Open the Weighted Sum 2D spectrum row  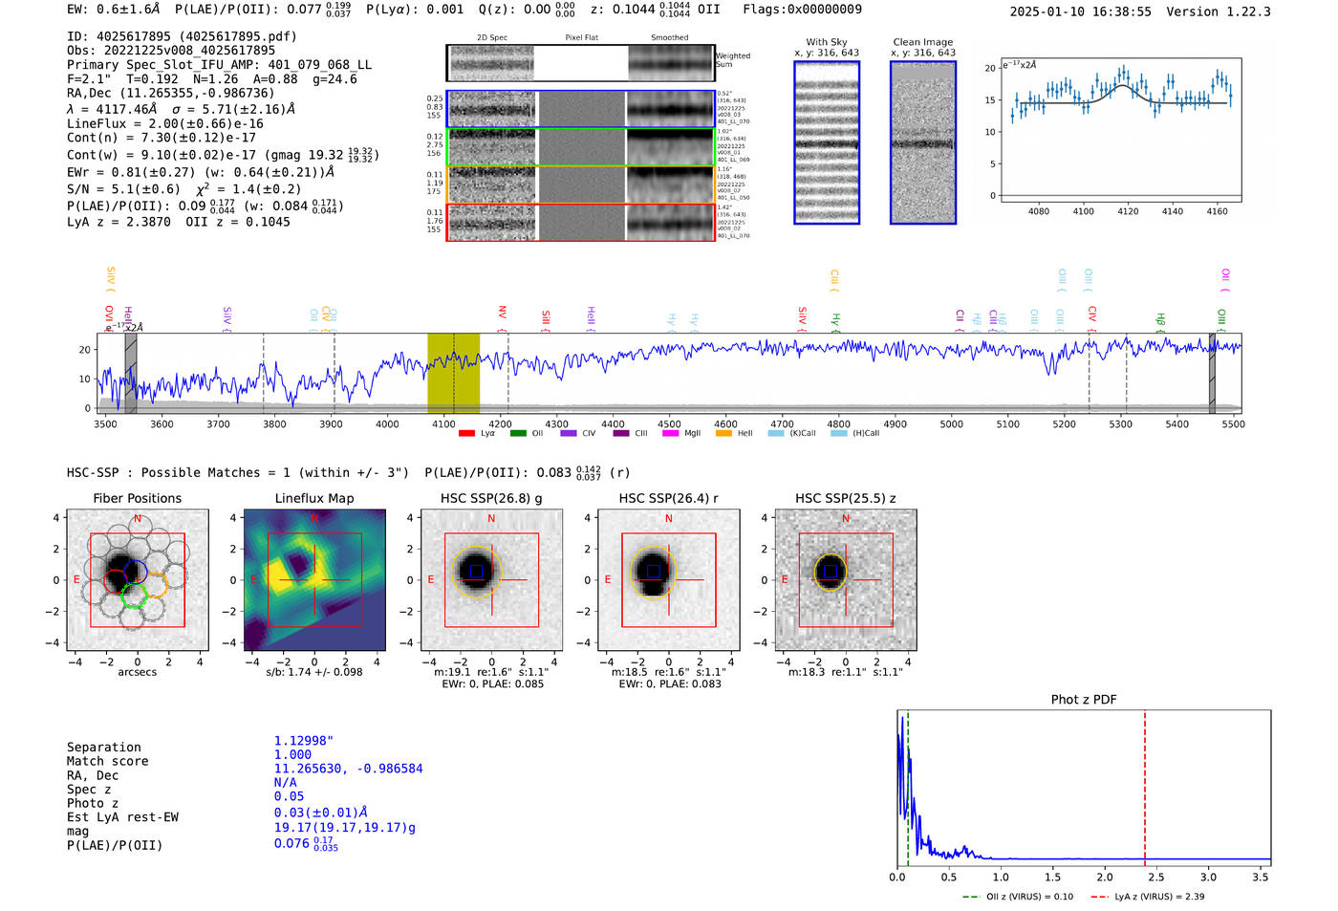581,63
